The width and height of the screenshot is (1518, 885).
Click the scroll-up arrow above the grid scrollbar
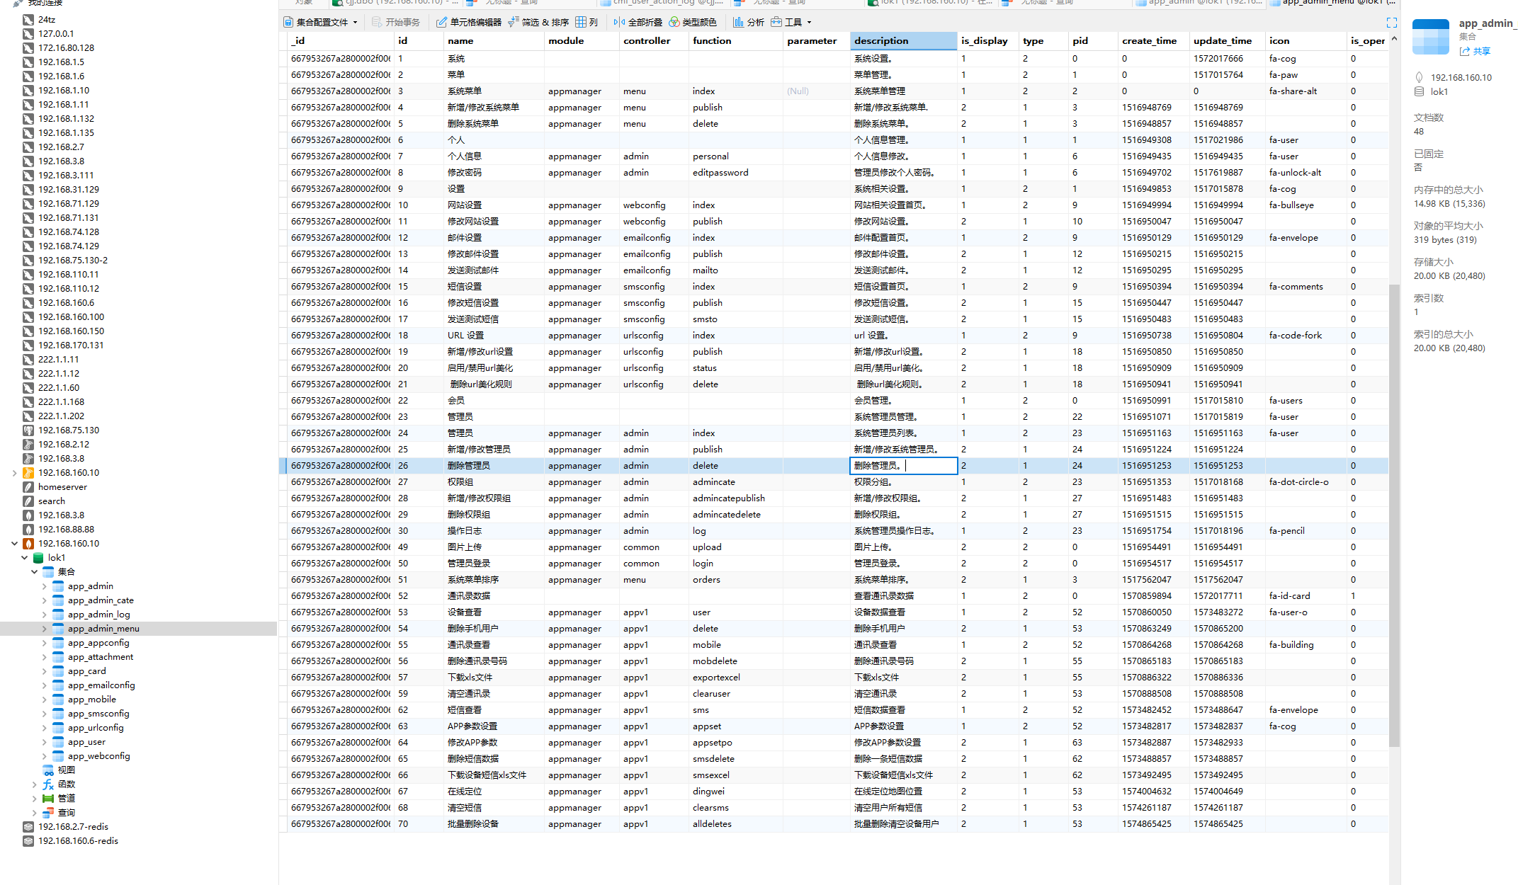(x=1394, y=38)
